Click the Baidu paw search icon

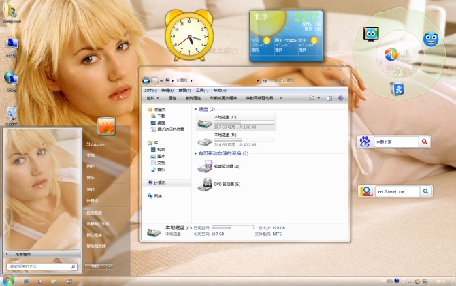pos(364,142)
